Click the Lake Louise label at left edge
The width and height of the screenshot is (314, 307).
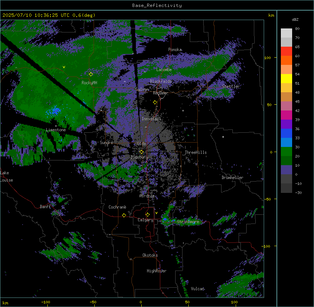click(7, 176)
